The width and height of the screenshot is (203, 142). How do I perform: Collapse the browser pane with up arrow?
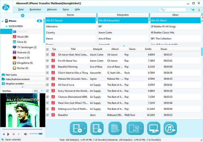(x=124, y=46)
